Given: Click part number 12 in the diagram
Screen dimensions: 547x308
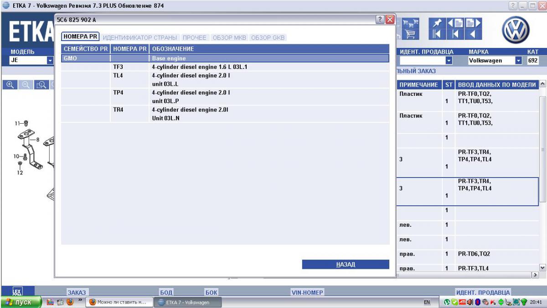Looking at the screenshot, I should click(20, 172).
